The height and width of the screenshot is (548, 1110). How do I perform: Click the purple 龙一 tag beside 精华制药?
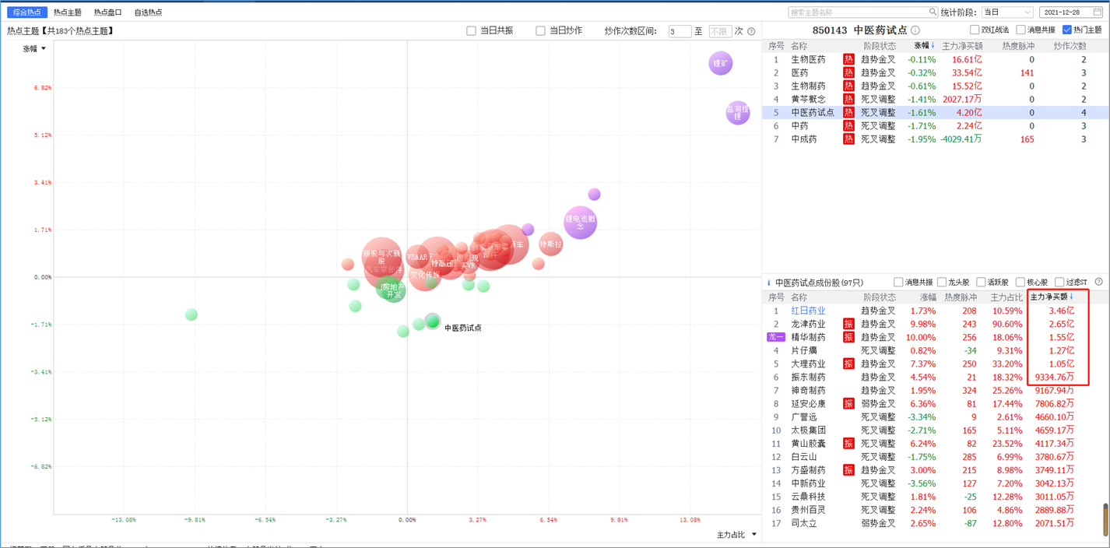[776, 337]
